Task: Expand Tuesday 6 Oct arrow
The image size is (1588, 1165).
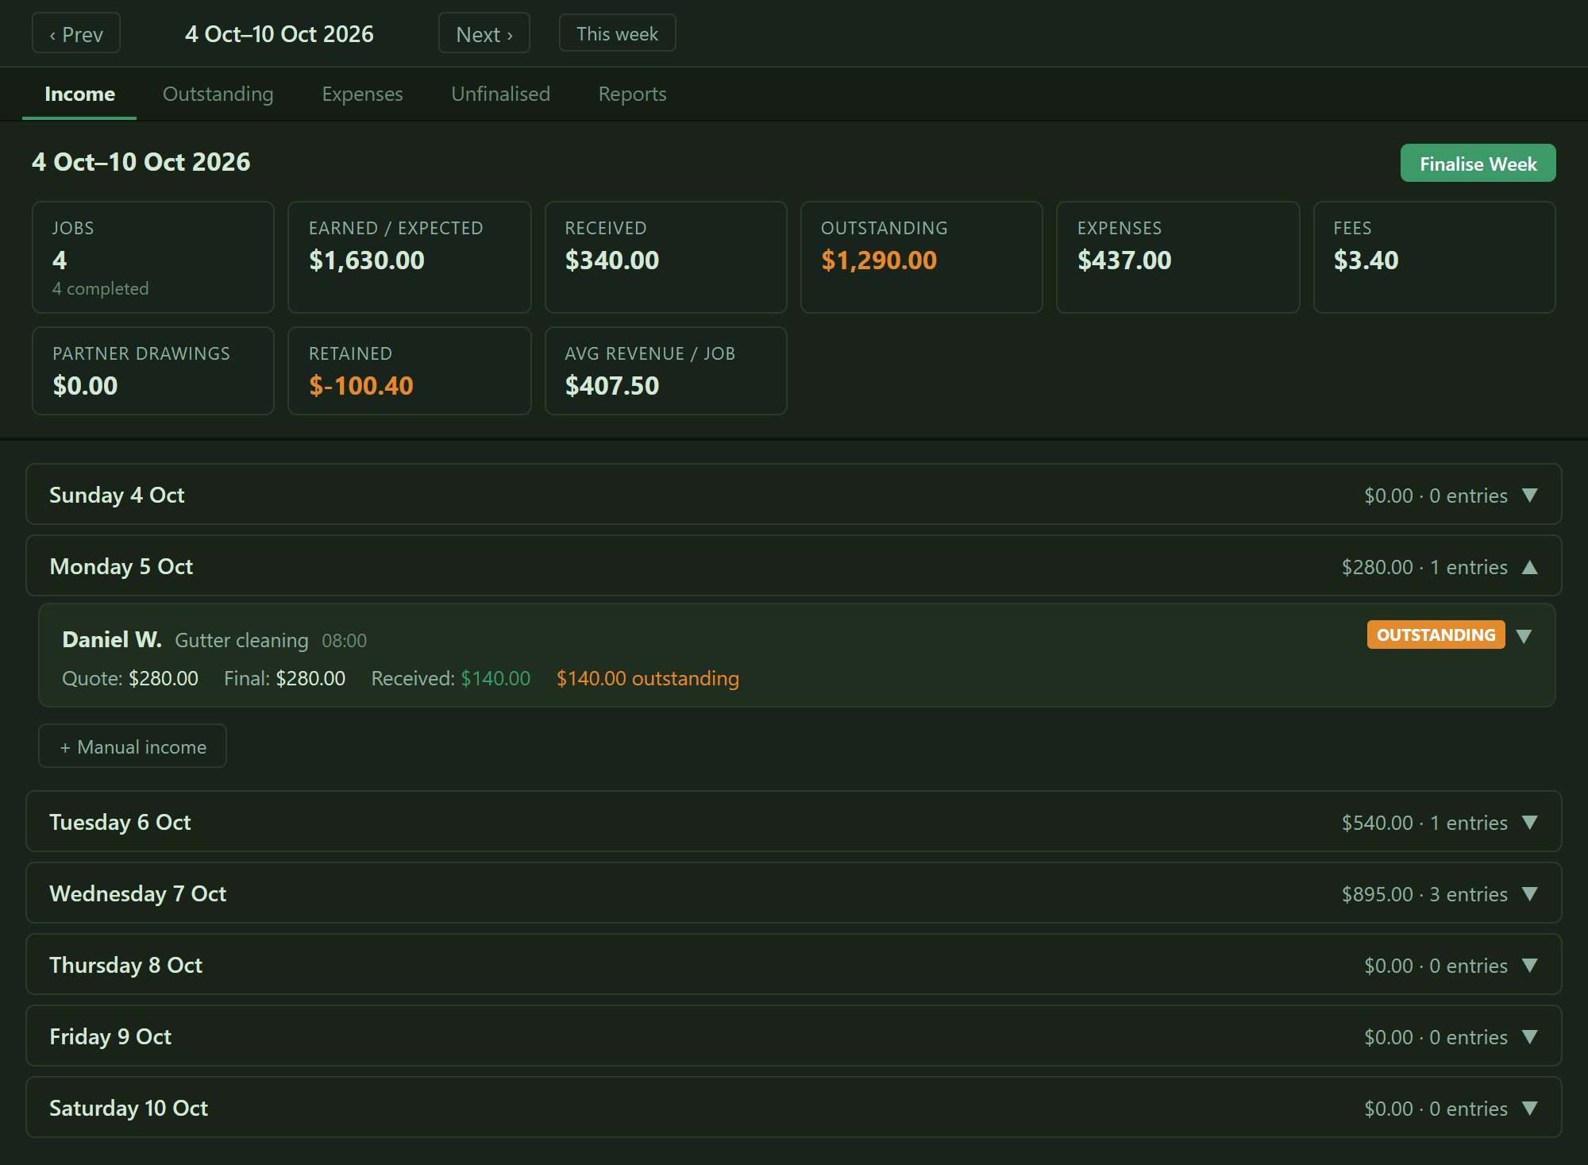Action: pos(1530,823)
